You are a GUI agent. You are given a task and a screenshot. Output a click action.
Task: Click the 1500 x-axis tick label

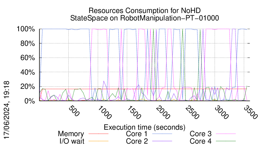click(134, 112)
